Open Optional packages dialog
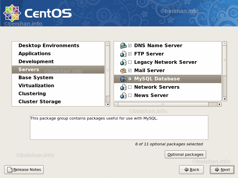This screenshot has height=178, width=238. pos(185,154)
